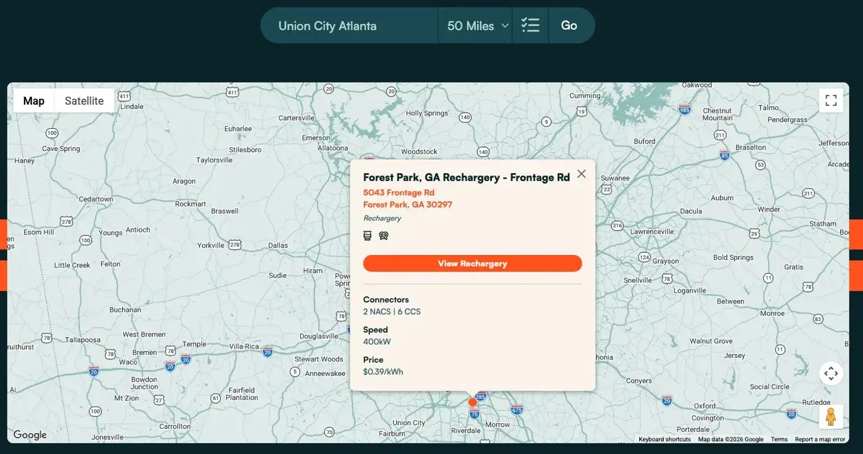Click the Carrollton label on map

175,426
